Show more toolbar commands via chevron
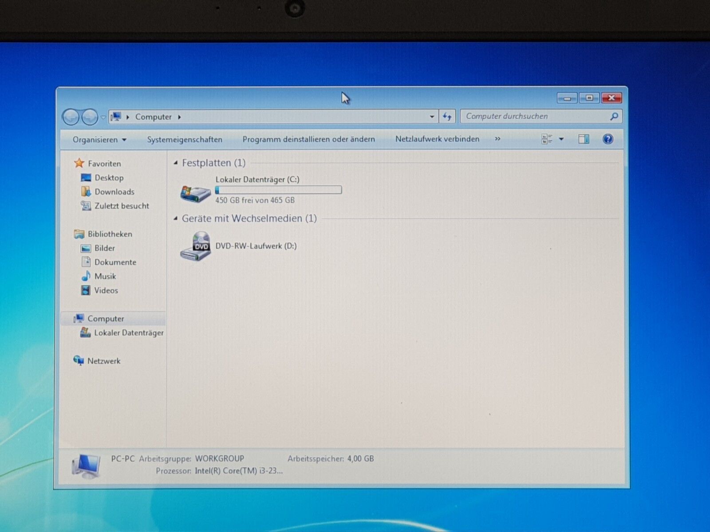The height and width of the screenshot is (532, 710). click(x=497, y=139)
